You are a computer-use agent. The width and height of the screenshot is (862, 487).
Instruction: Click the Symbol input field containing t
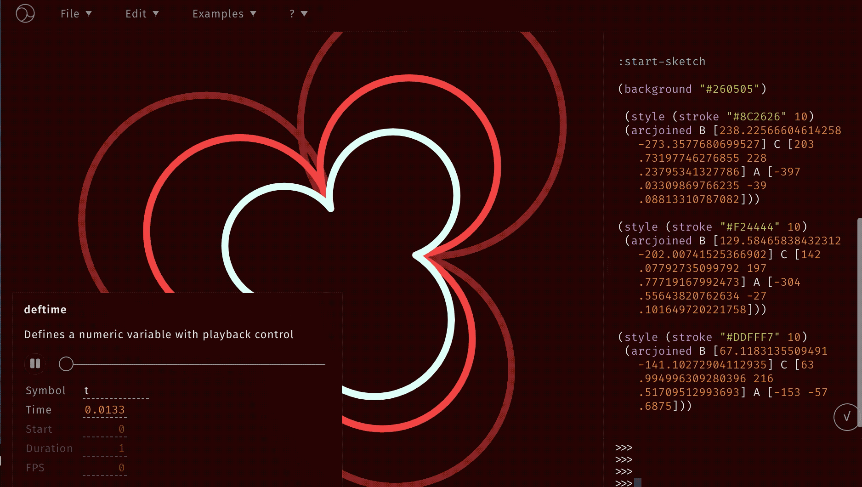tap(115, 391)
